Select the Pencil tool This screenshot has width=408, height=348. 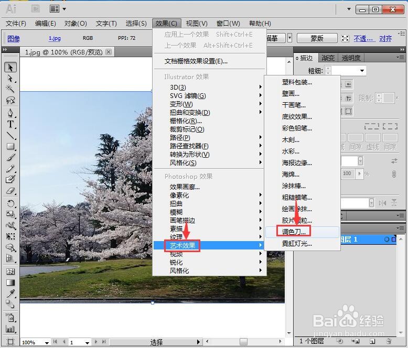coord(10,169)
